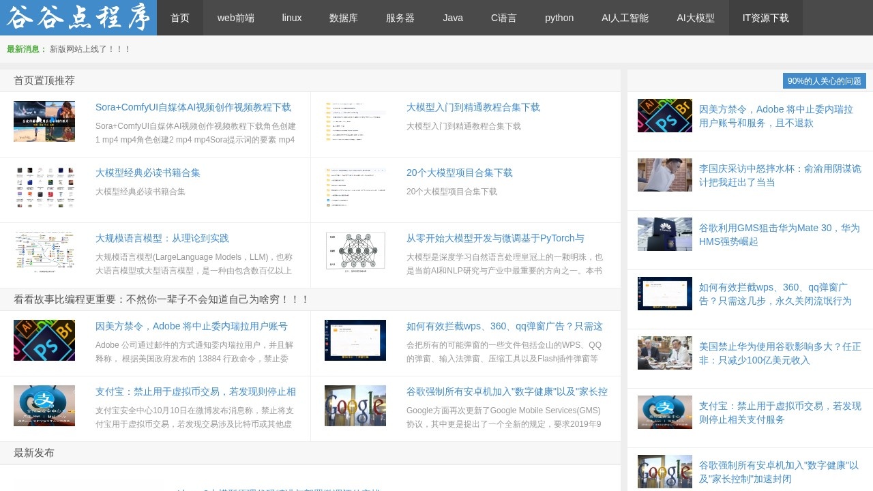Viewport: 873px width, 491px height.
Task: Open 大模型入门到精通教程合集下载 article link
Action: tap(473, 107)
